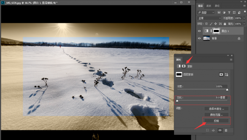Lock position move icon
Screen dimensions: 247x140
point(215,24)
